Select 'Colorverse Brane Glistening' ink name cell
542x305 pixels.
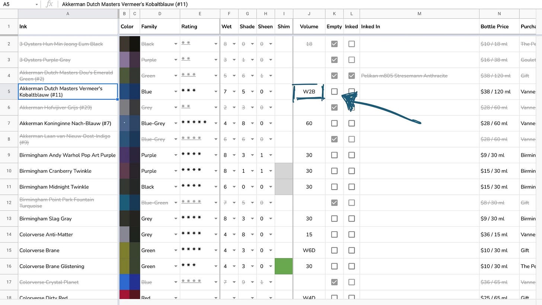68,266
